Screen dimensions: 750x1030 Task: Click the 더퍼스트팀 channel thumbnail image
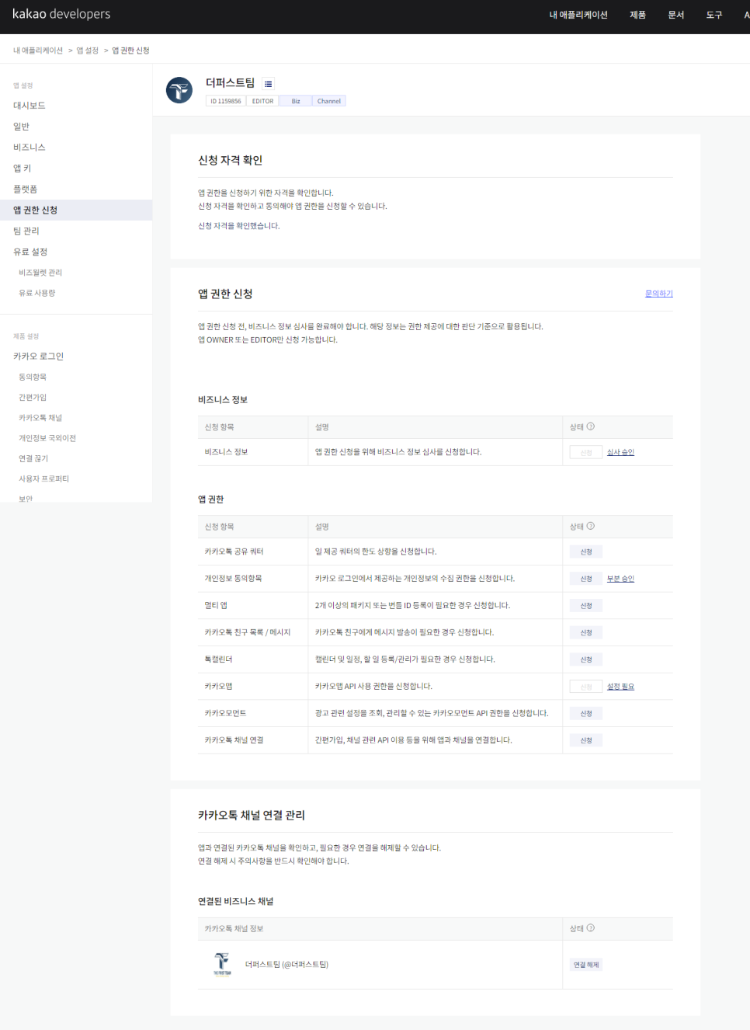(x=222, y=964)
